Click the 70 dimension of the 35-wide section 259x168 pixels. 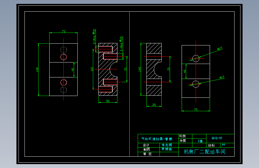pyautogui.click(x=168, y=69)
